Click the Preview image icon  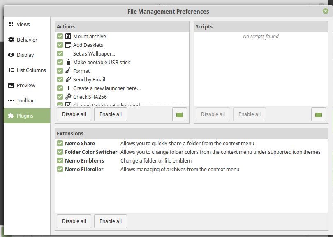tap(11, 85)
